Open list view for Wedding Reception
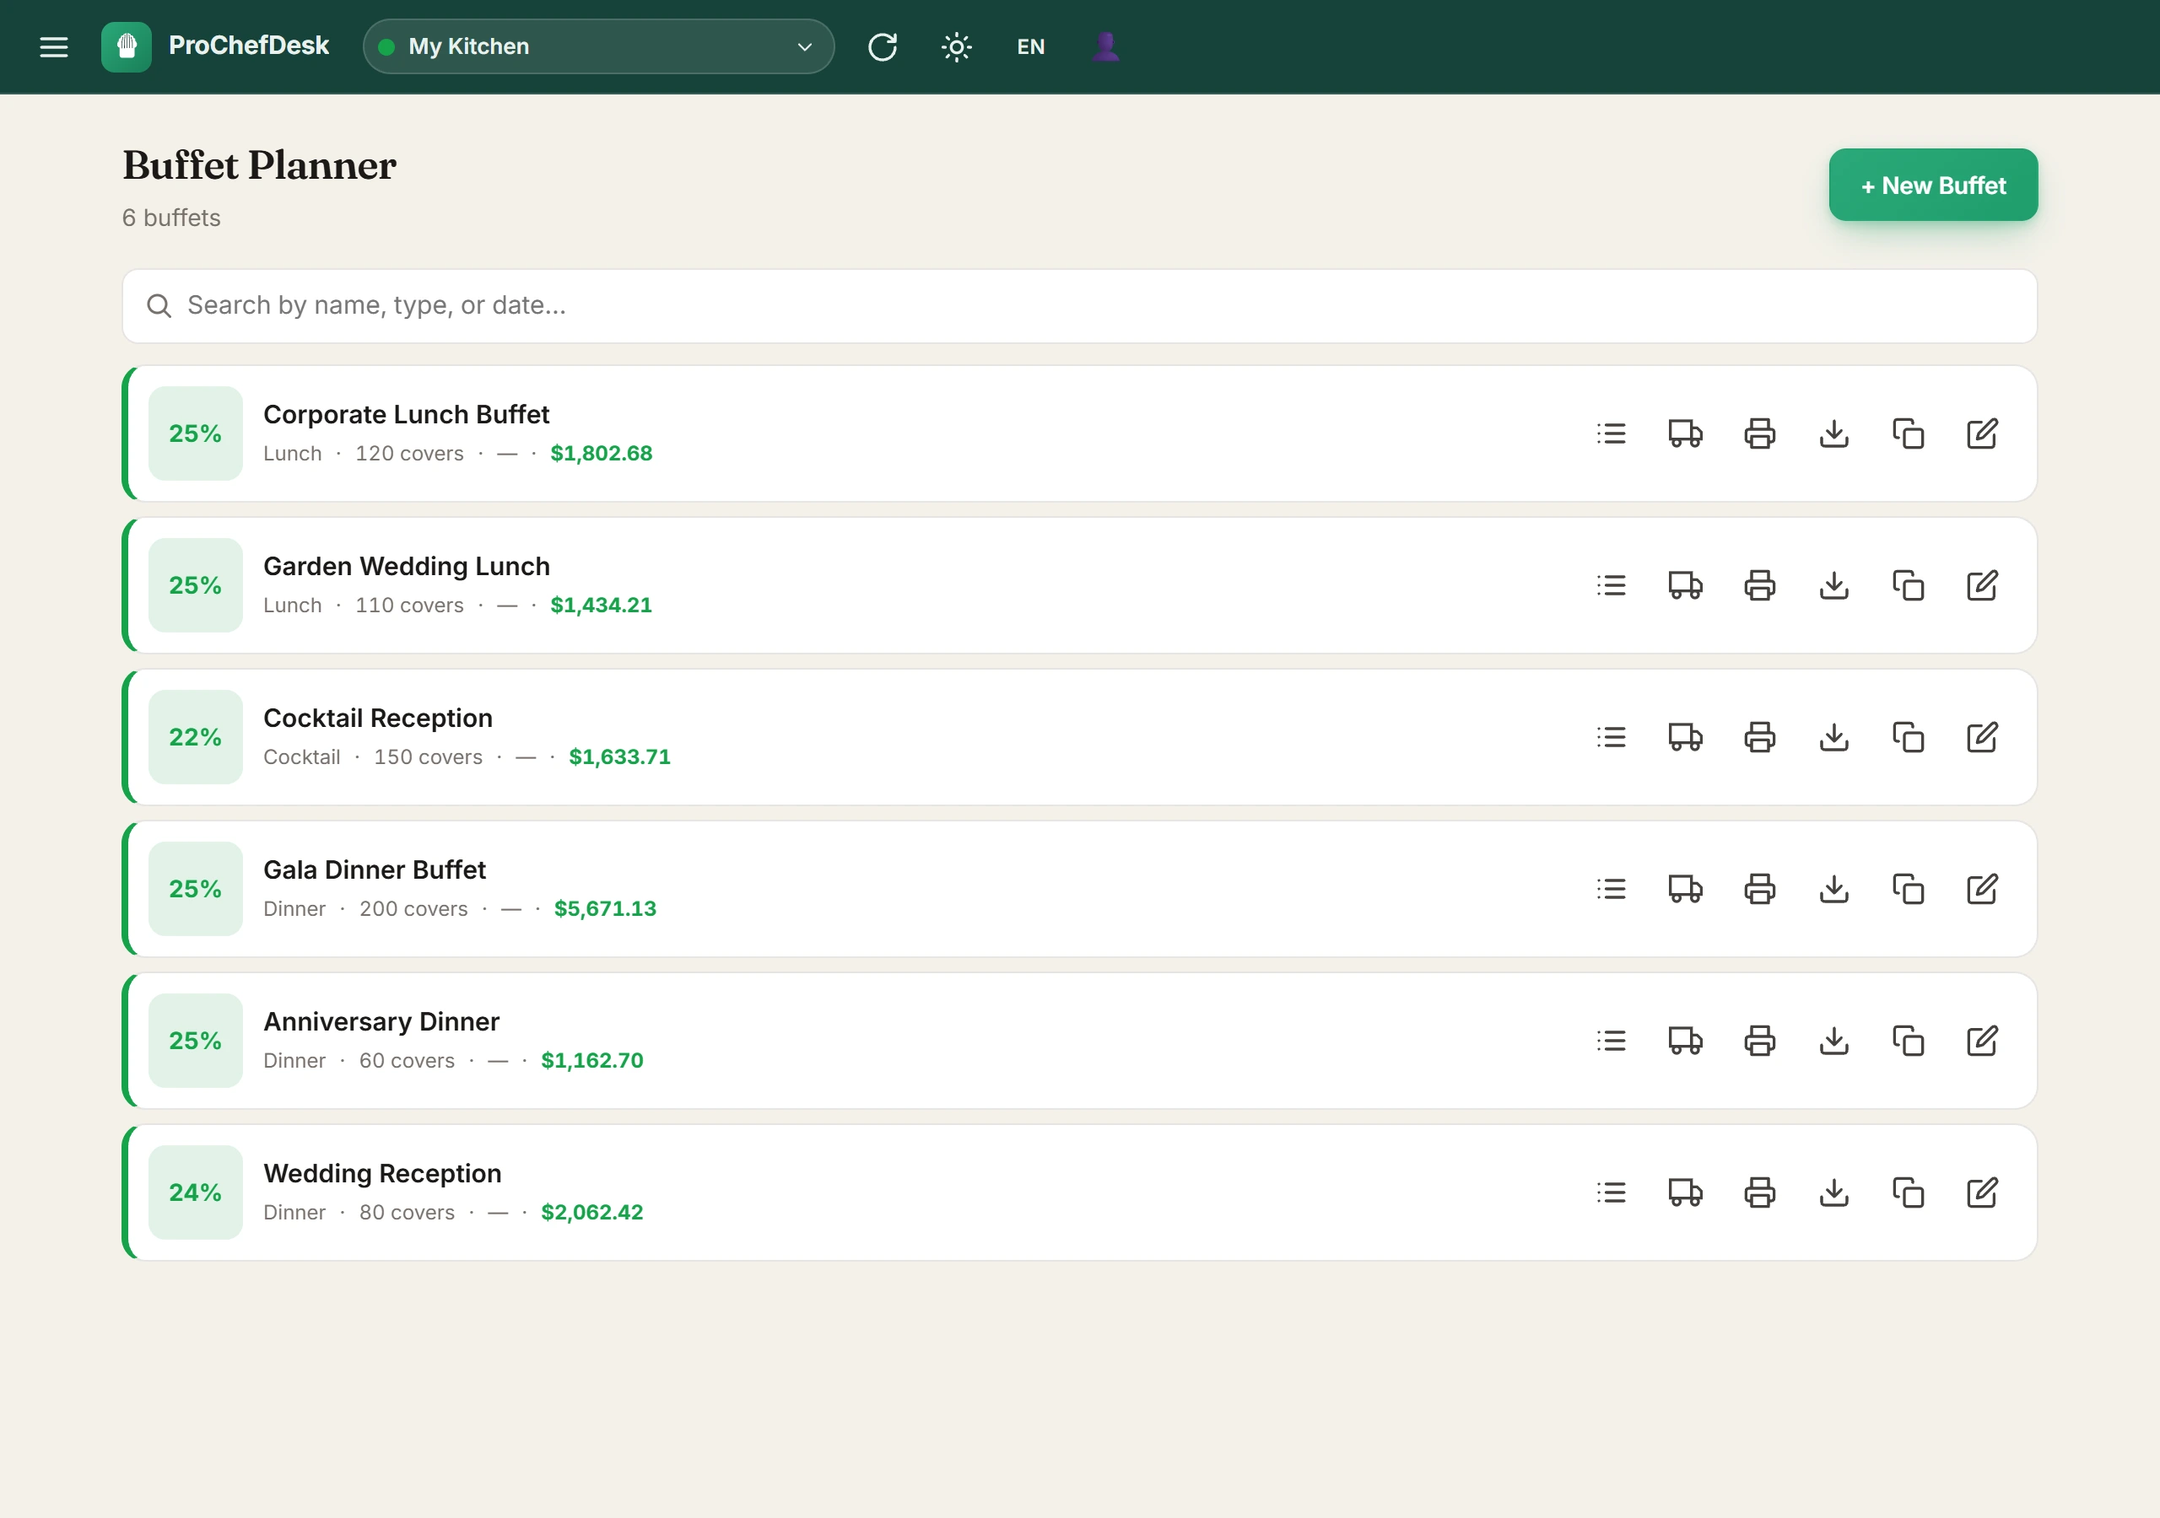 pyautogui.click(x=1611, y=1192)
